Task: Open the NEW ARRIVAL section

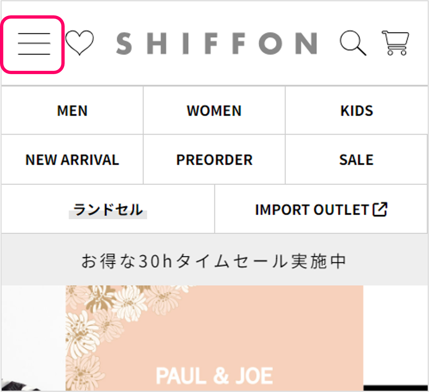Action: point(72,160)
